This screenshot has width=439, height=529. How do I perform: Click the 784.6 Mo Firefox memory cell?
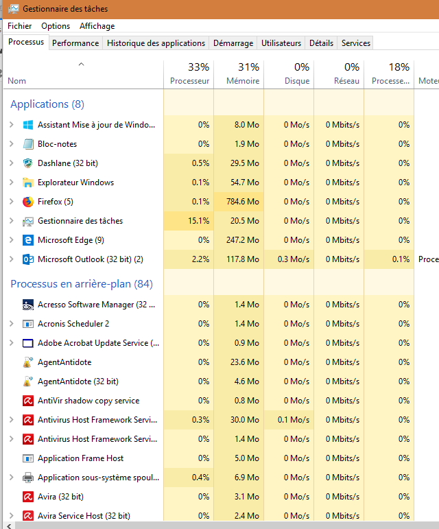(x=239, y=202)
